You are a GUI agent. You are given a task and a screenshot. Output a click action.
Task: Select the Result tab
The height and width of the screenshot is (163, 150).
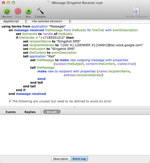click(x=52, y=112)
